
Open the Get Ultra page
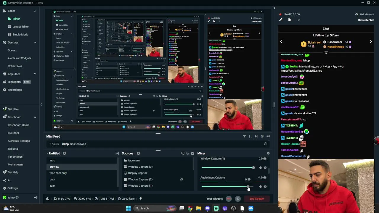(x=13, y=109)
